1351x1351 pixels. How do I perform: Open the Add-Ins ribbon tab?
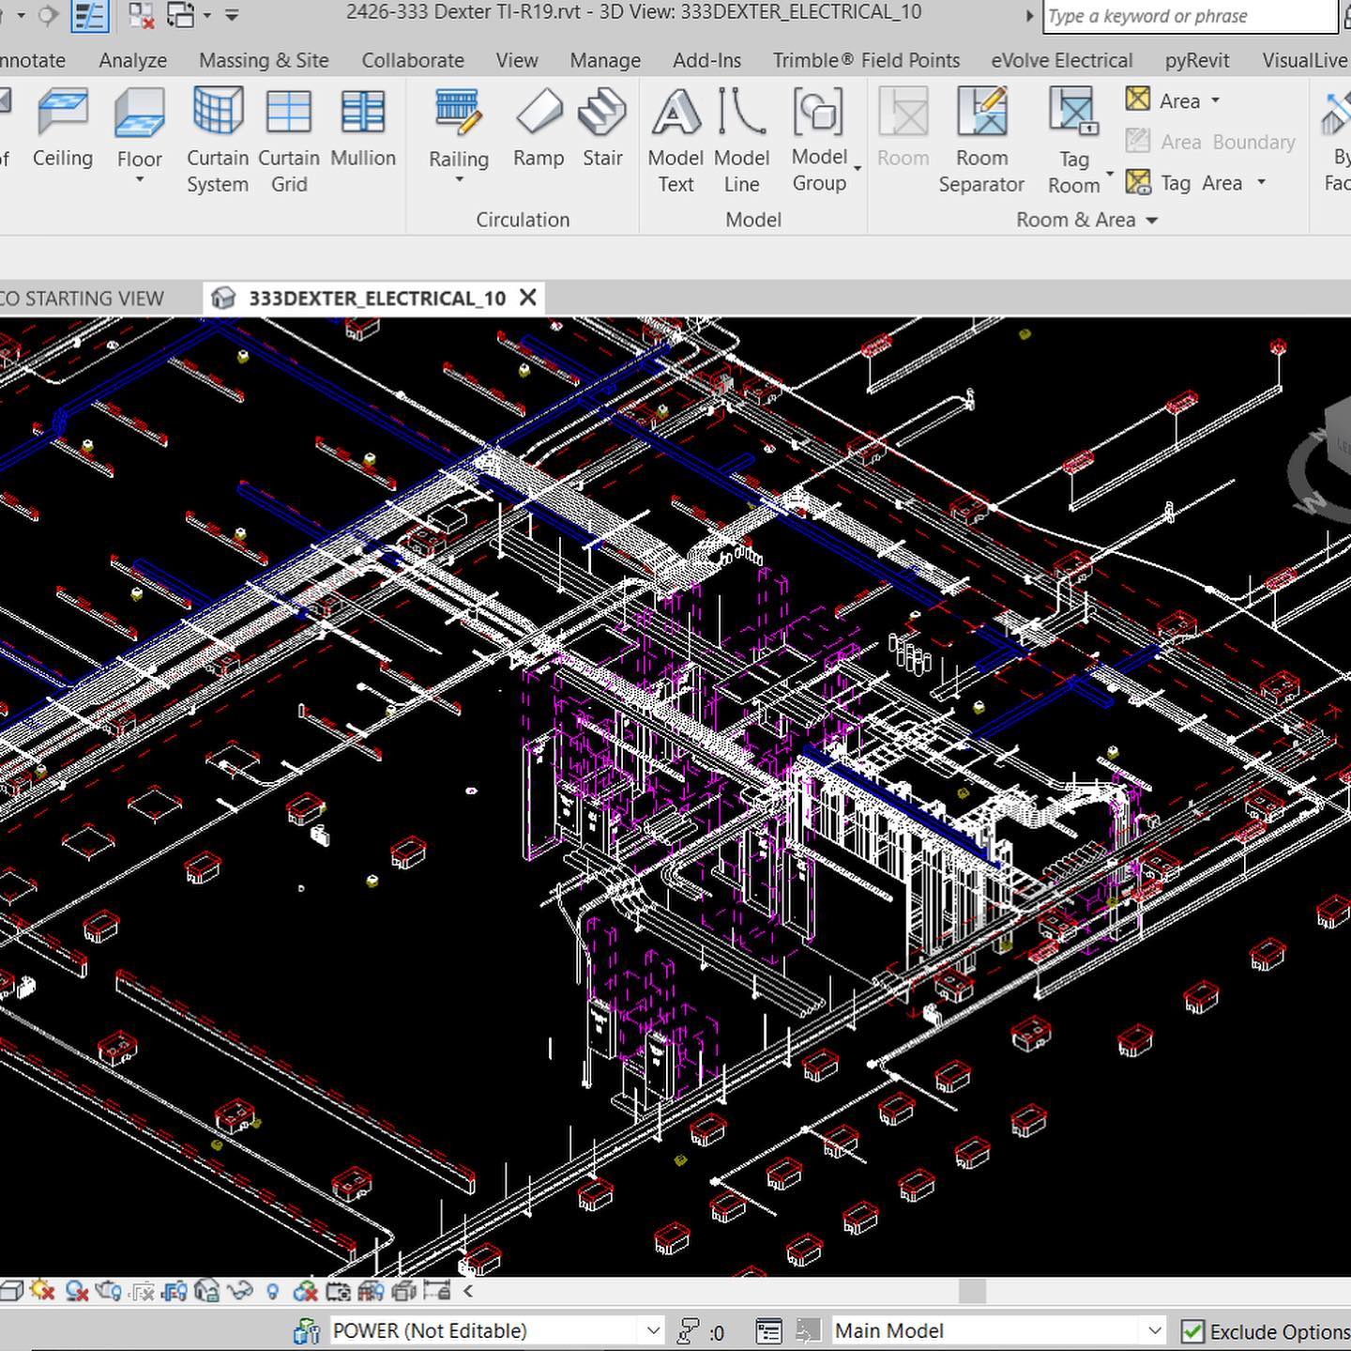click(x=706, y=60)
